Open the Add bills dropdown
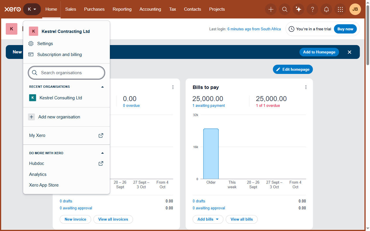 [x=208, y=219]
